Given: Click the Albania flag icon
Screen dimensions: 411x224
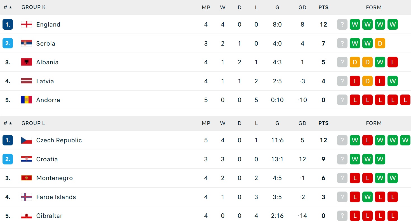Looking at the screenshot, I should point(27,62).
